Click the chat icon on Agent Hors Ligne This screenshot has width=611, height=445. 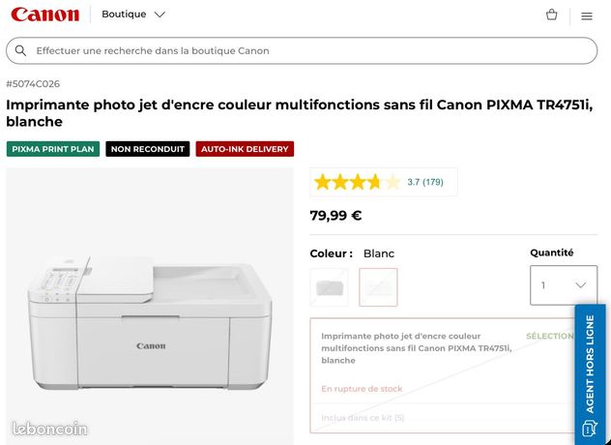(589, 428)
